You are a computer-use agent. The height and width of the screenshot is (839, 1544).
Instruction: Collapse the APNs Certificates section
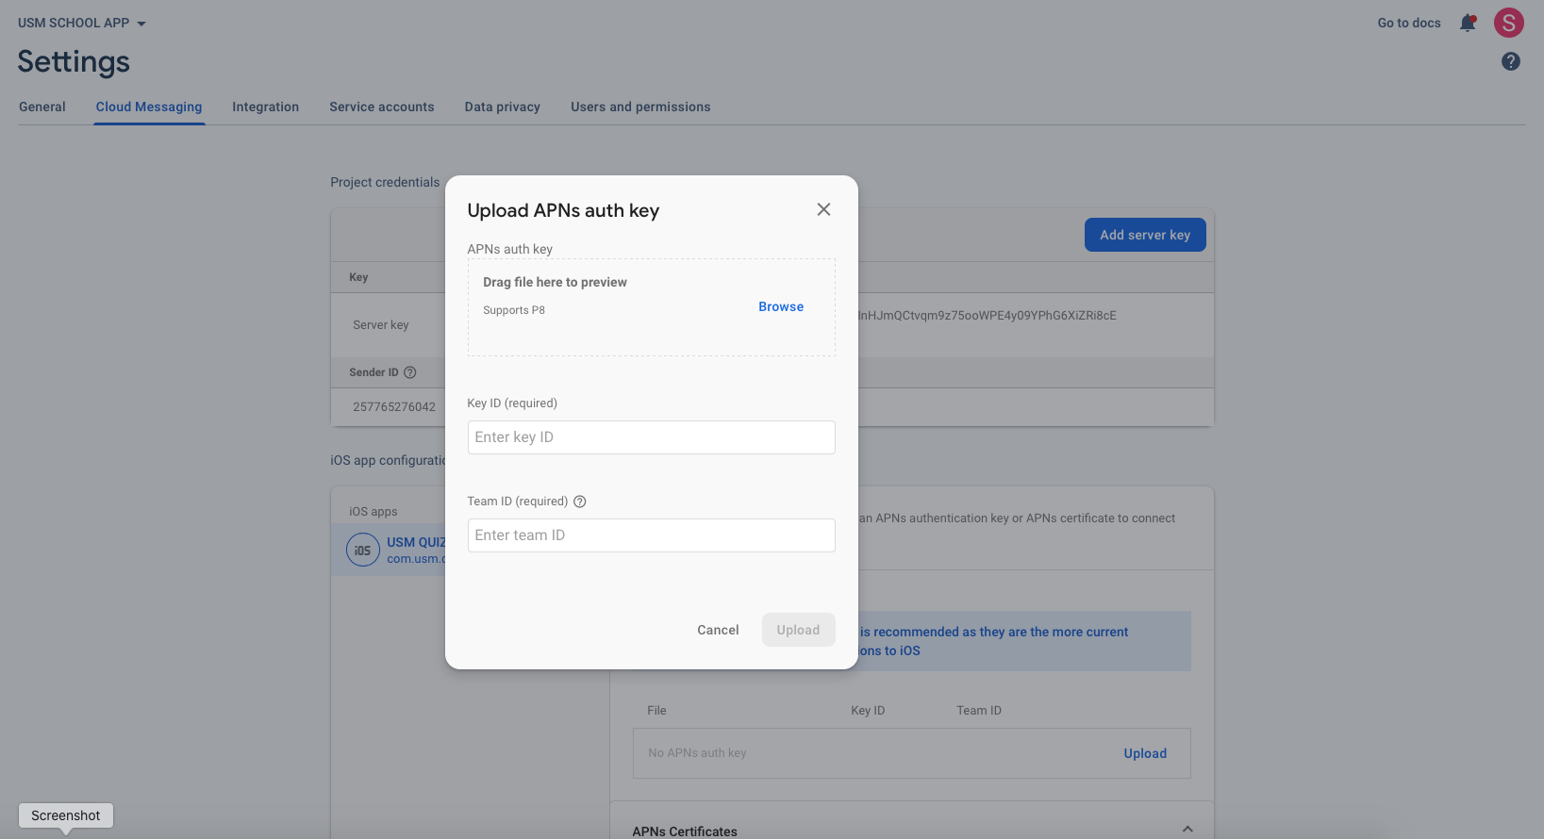tap(1187, 830)
